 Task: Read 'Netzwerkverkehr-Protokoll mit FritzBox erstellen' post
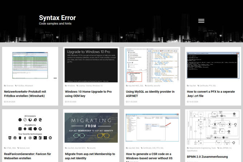click(x=25, y=94)
